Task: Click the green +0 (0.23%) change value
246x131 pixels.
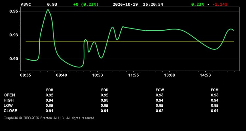Action: 86,4
